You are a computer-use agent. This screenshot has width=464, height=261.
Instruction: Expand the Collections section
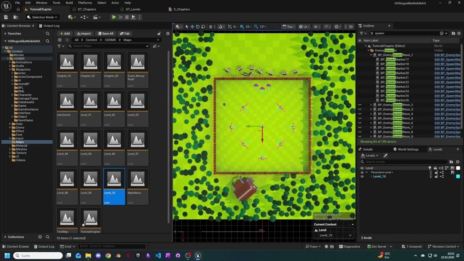pos(5,237)
